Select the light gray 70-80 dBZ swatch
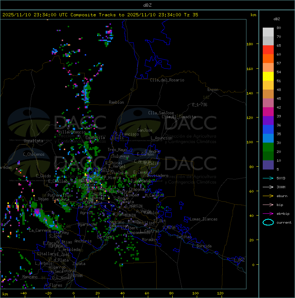This screenshot has height=298, width=295. [268, 32]
